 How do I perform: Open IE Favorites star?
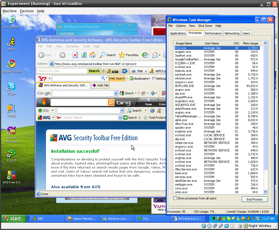point(128,55)
